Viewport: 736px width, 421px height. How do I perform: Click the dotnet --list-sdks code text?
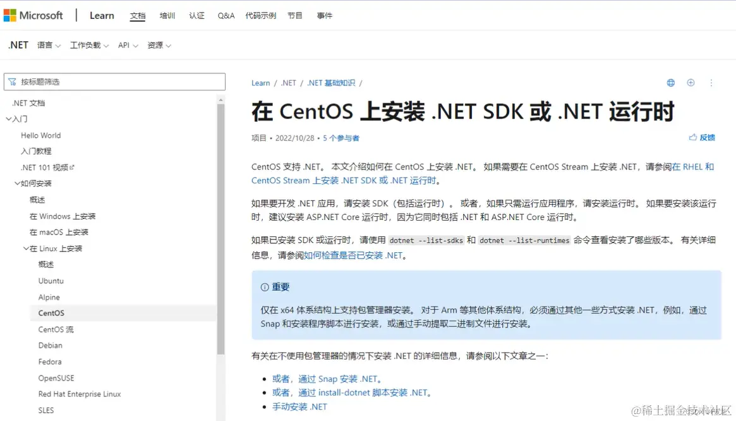pyautogui.click(x=426, y=241)
